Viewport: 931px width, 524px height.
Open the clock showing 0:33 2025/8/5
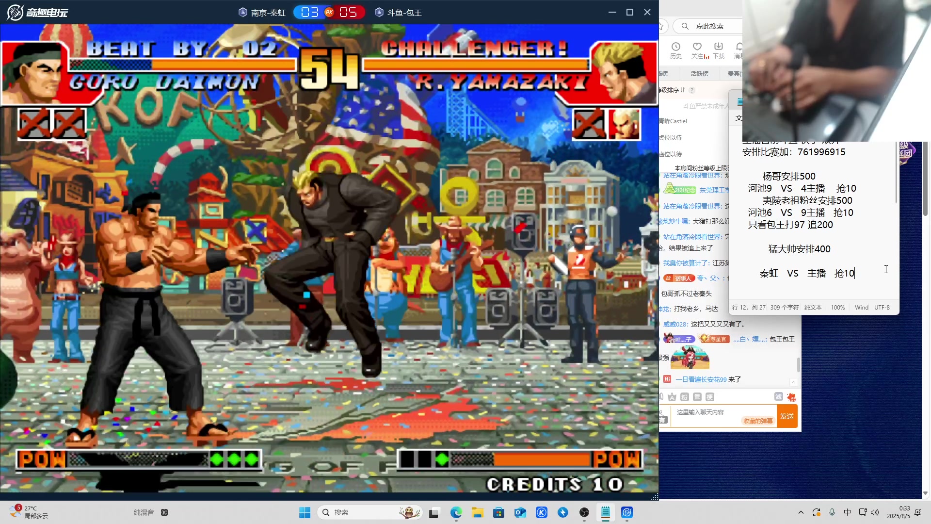tap(899, 512)
